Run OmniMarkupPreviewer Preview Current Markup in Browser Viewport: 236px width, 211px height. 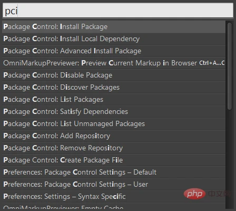click(x=114, y=63)
